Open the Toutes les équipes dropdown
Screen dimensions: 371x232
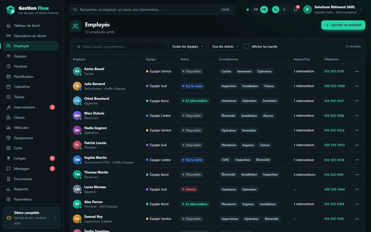[x=188, y=46]
